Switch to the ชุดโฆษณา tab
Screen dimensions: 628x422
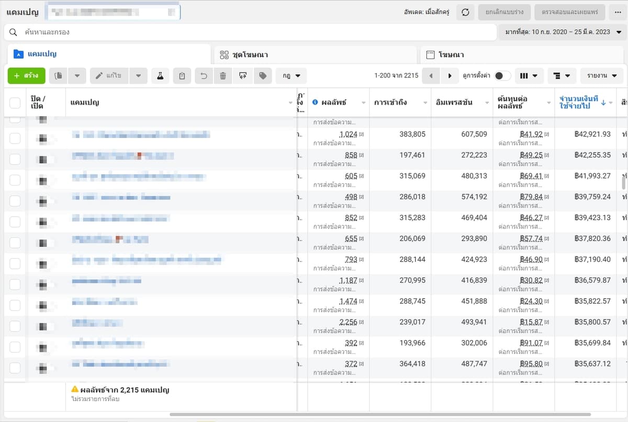click(315, 55)
